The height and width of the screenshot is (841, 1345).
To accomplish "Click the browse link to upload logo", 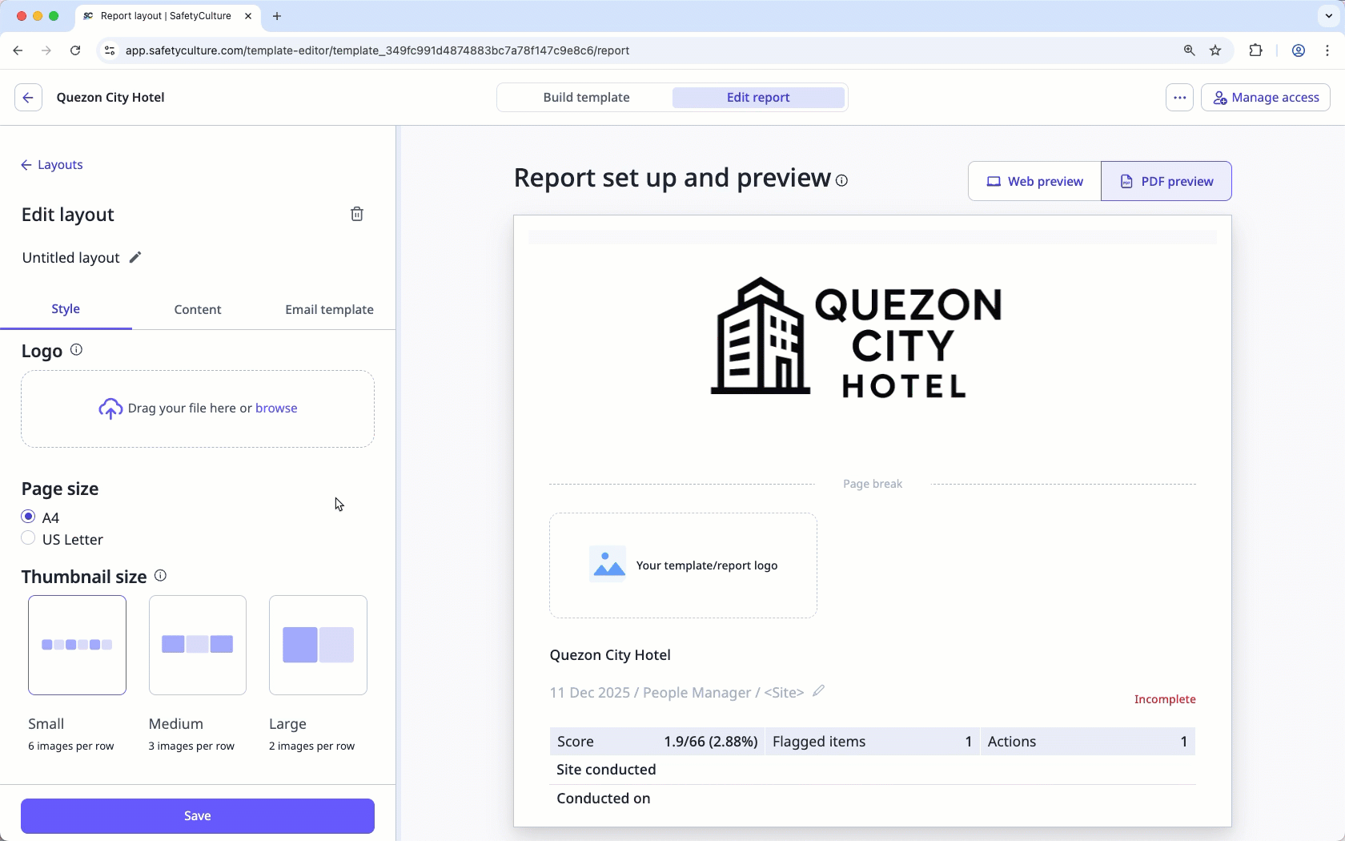I will coord(276,408).
